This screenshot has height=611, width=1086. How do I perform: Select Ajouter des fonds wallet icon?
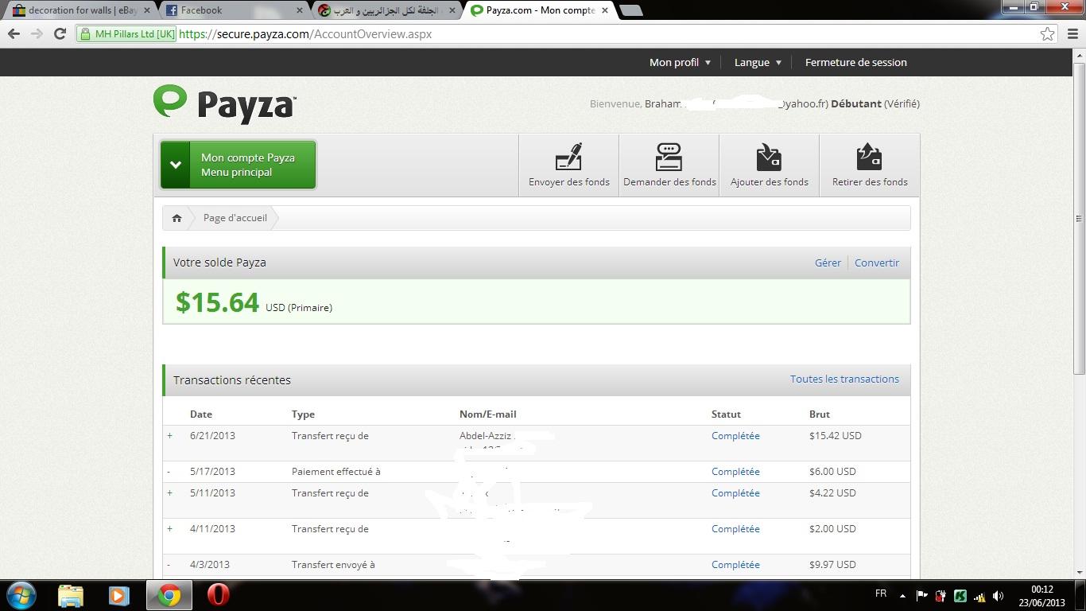pyautogui.click(x=769, y=157)
